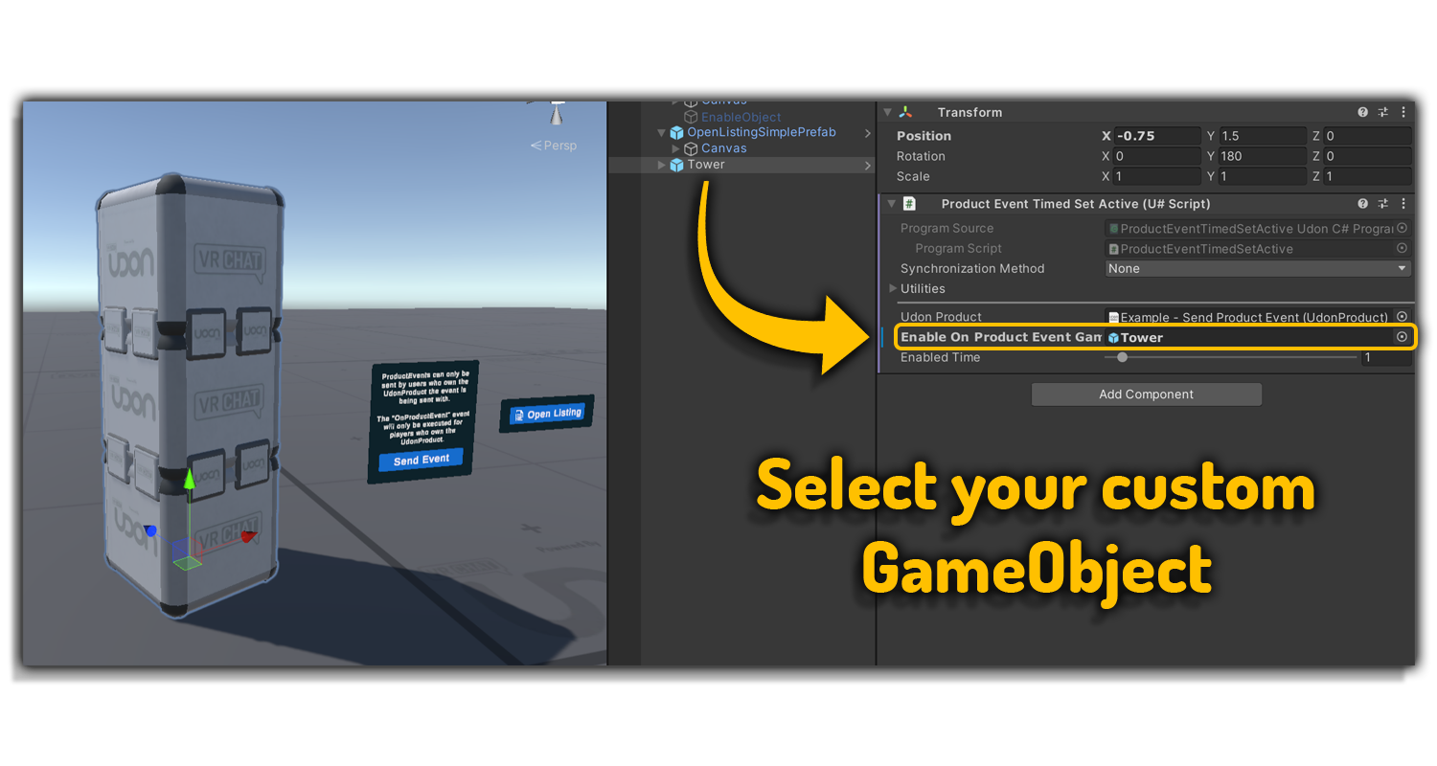Click the Add Component button
1437x766 pixels.
(1147, 394)
